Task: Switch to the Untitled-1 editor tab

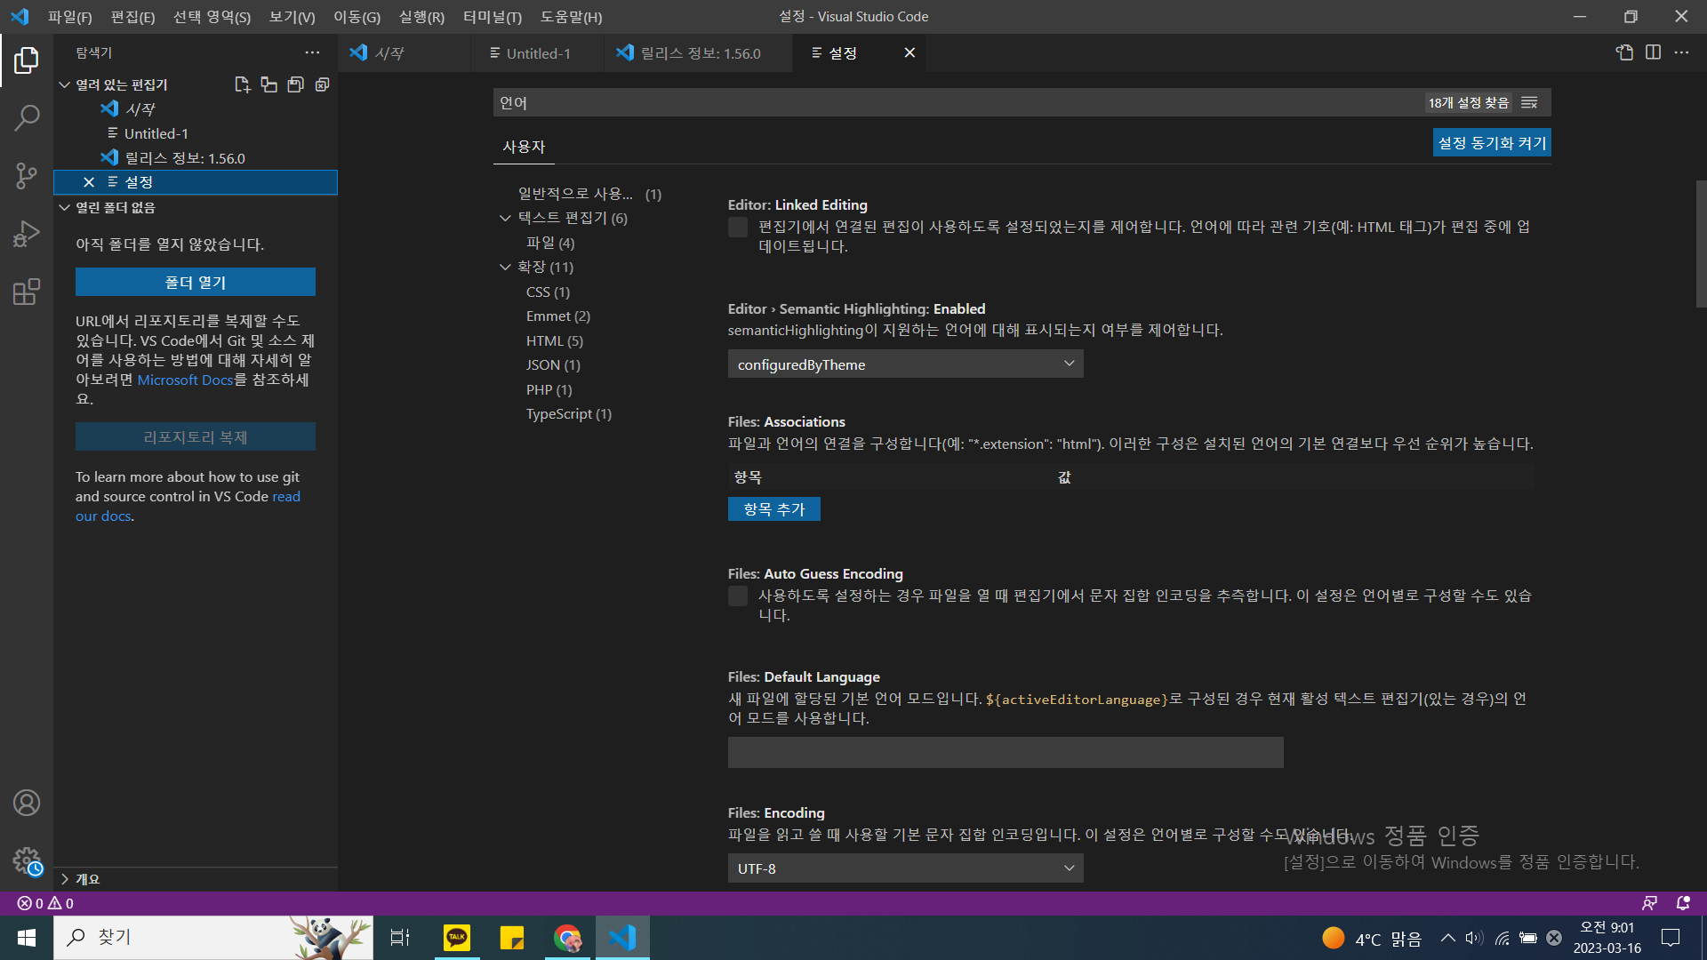Action: click(x=538, y=53)
